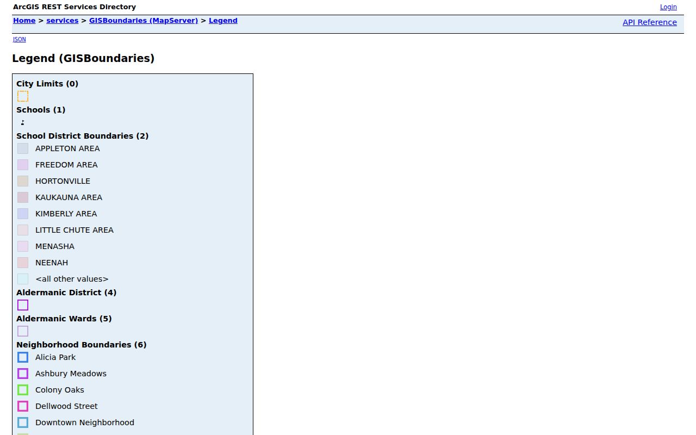Click the all other values swatch
The height and width of the screenshot is (435, 696).
click(23, 279)
